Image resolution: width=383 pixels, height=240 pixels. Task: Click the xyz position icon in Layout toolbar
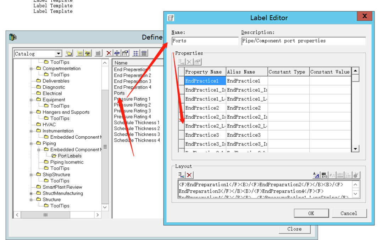348,175
